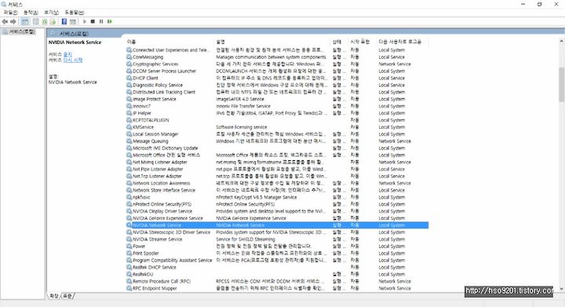Select Diagnostic Policy Service row
The image size is (565, 307).
click(x=277, y=85)
